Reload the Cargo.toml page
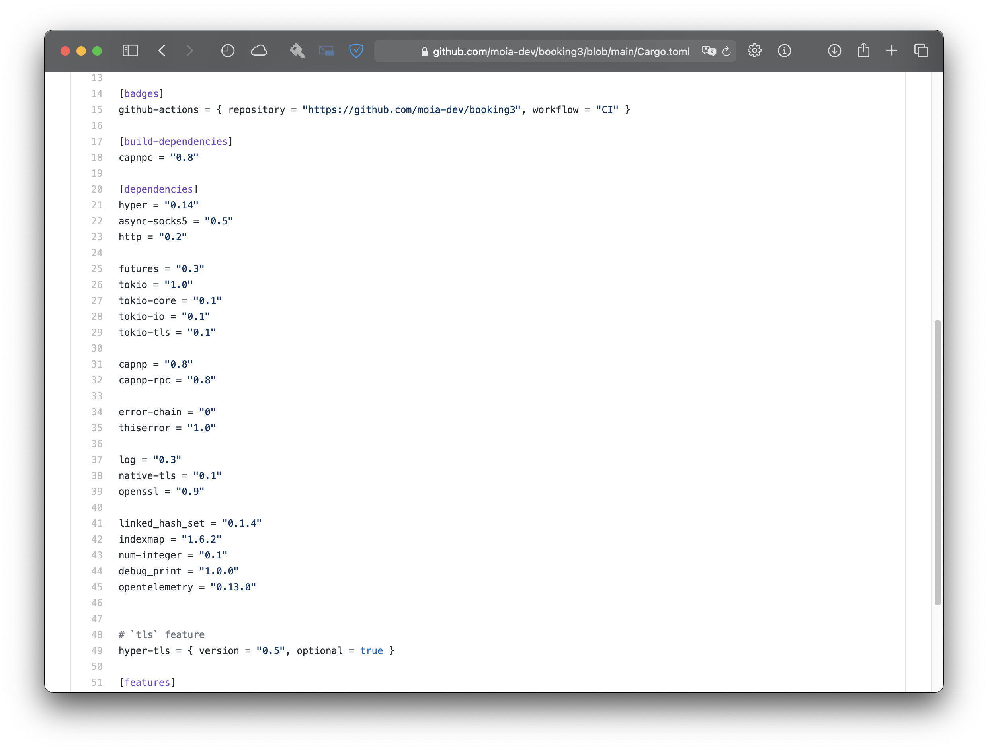 point(727,51)
